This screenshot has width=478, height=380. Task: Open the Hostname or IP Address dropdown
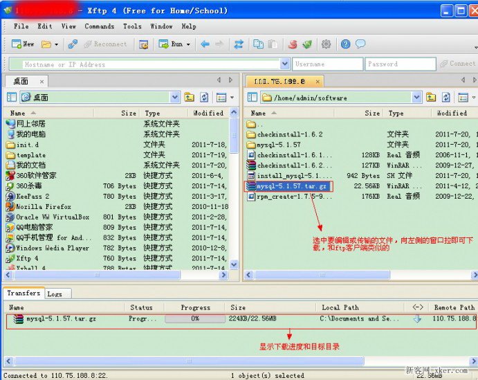tap(285, 64)
